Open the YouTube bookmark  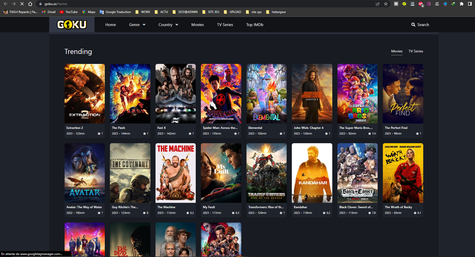(x=69, y=12)
